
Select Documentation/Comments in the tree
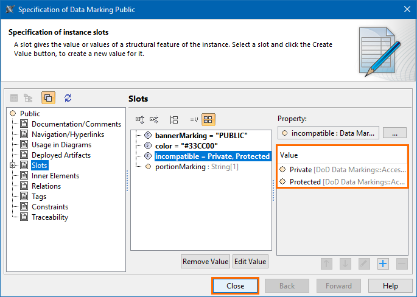[x=68, y=124]
